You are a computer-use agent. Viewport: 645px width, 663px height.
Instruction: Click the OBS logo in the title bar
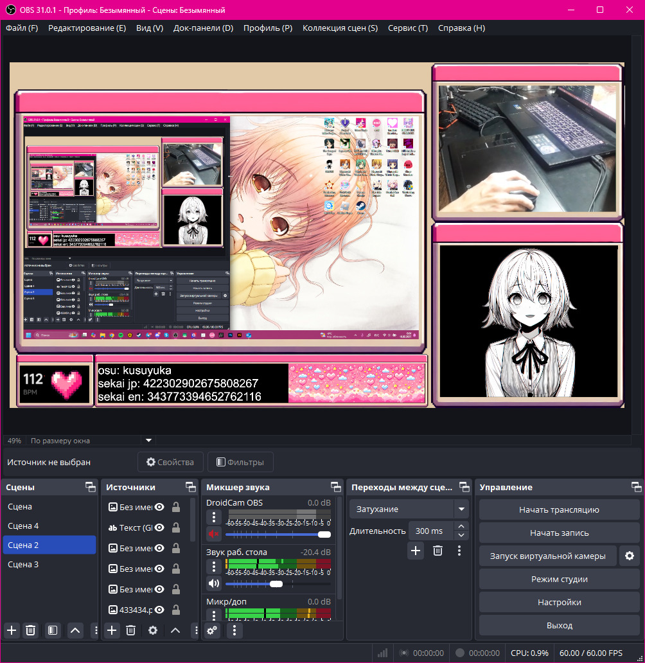[x=10, y=10]
